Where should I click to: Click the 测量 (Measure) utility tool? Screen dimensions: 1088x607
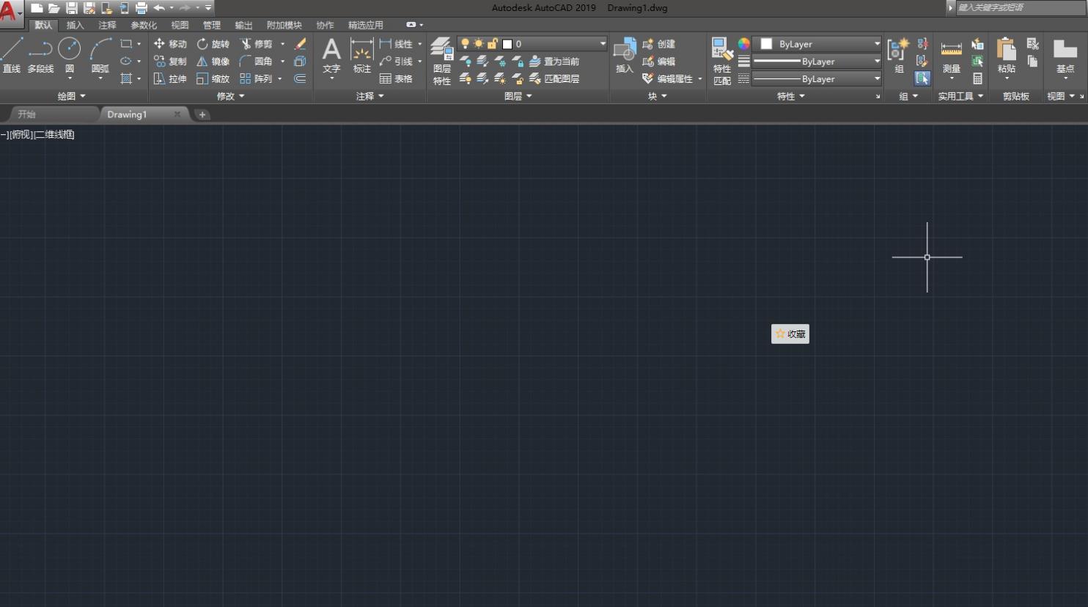point(951,57)
